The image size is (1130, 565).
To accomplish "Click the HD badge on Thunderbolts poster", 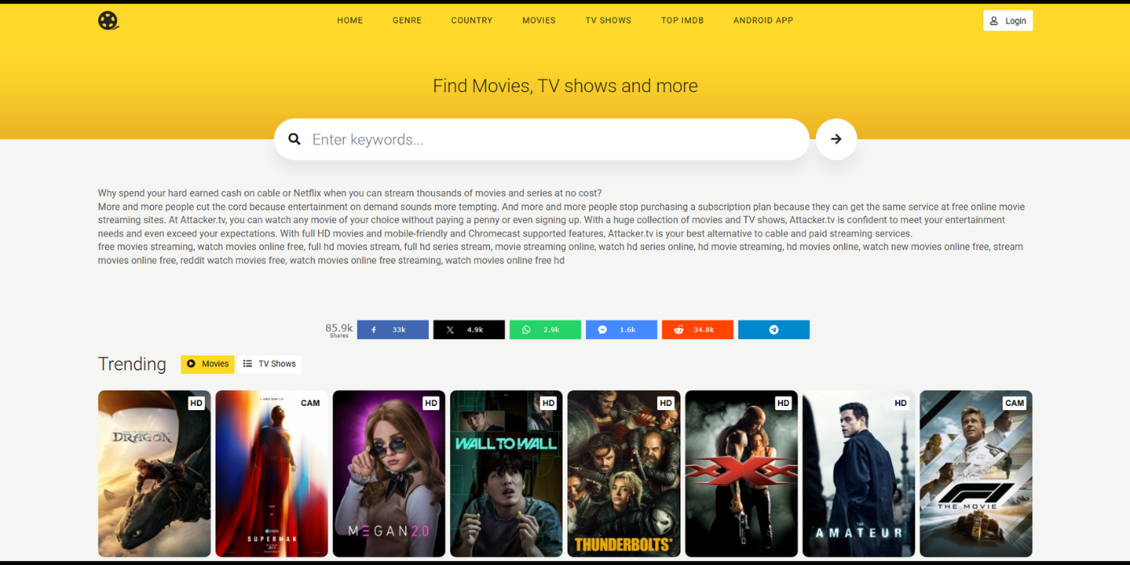I will click(x=666, y=403).
